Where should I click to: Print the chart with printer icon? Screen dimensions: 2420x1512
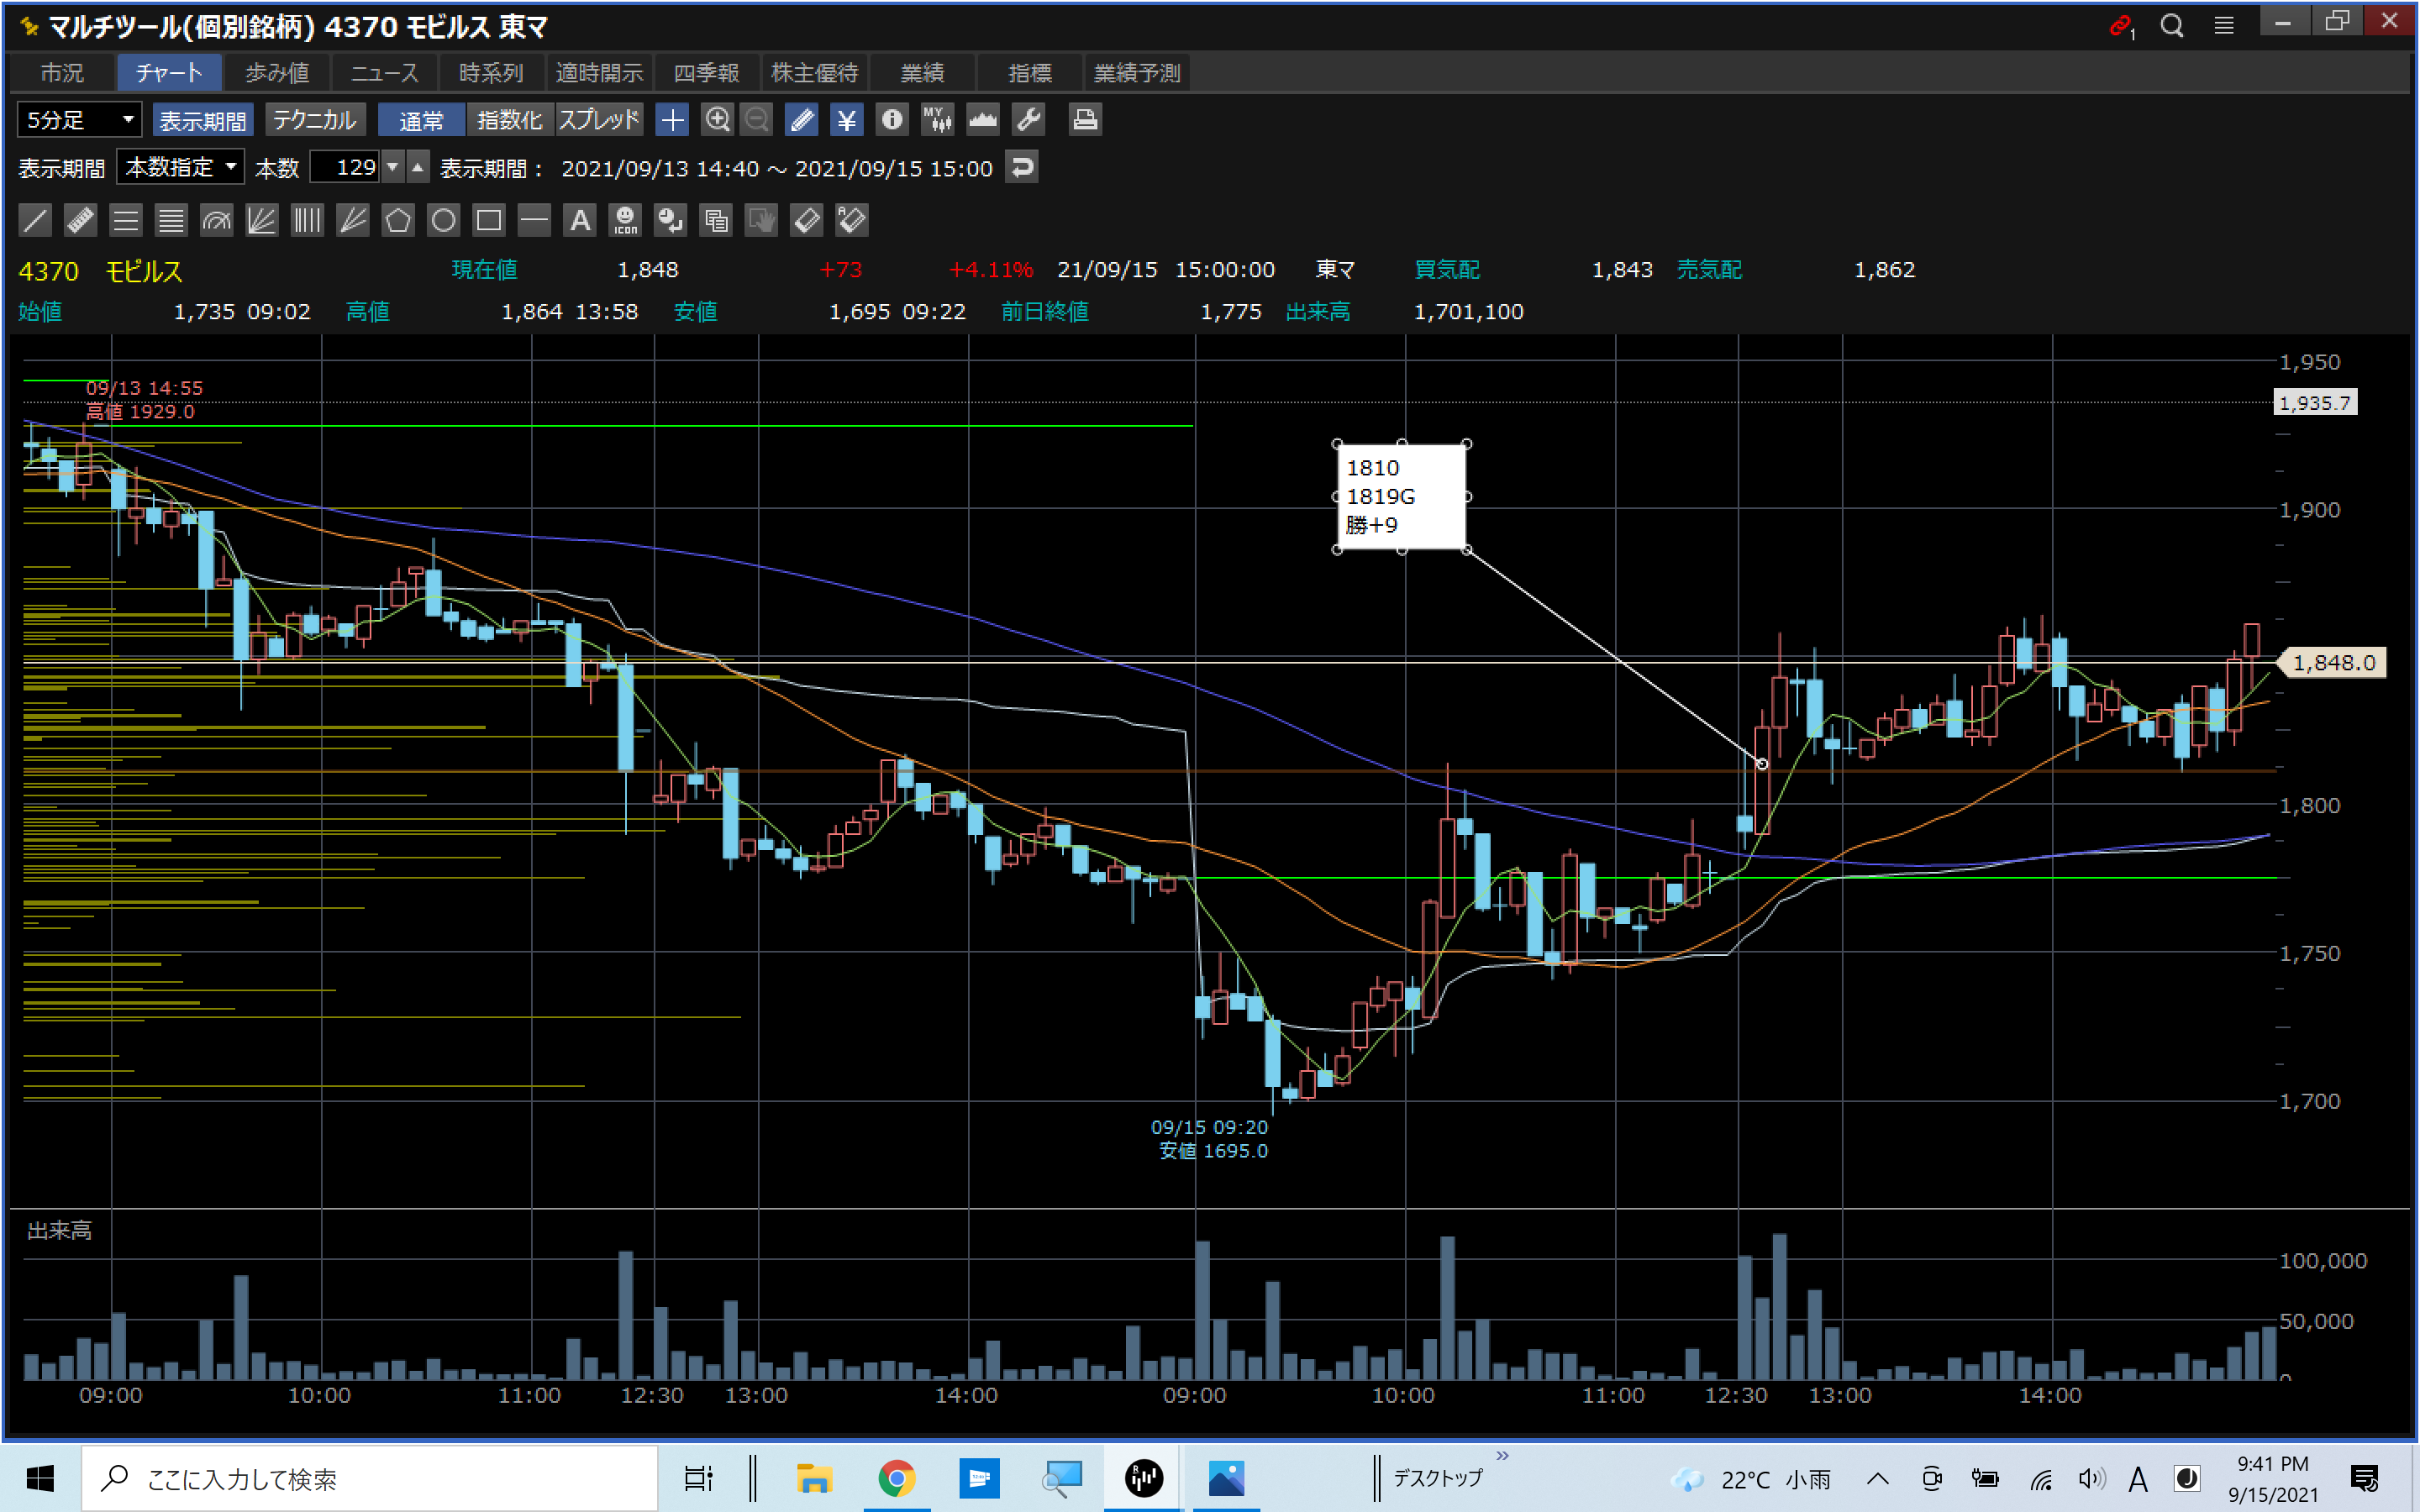click(1085, 120)
